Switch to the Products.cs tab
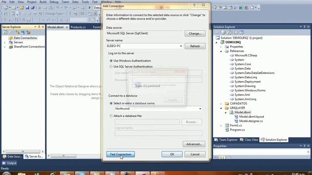This screenshot has width=312, height=175. pos(78,27)
